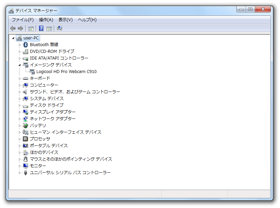Click the プロセッサ chip icon
The height and width of the screenshot is (208, 280).
tap(26, 139)
